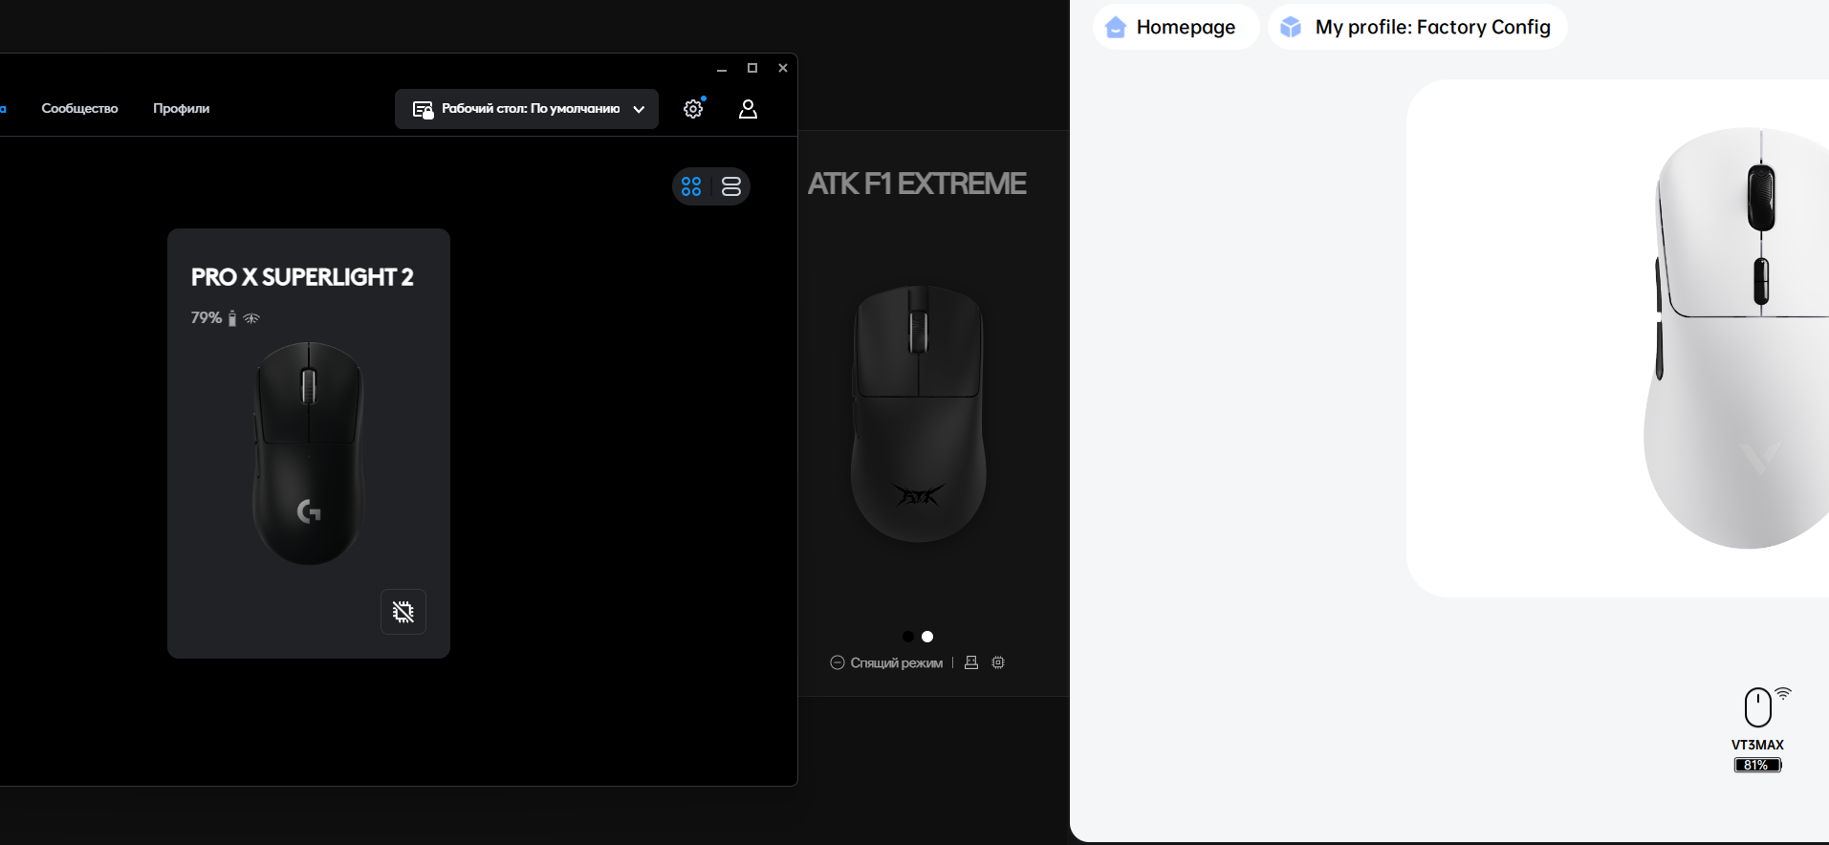Click the ATK F1 EXTREME title
The image size is (1829, 845).
pyautogui.click(x=917, y=184)
